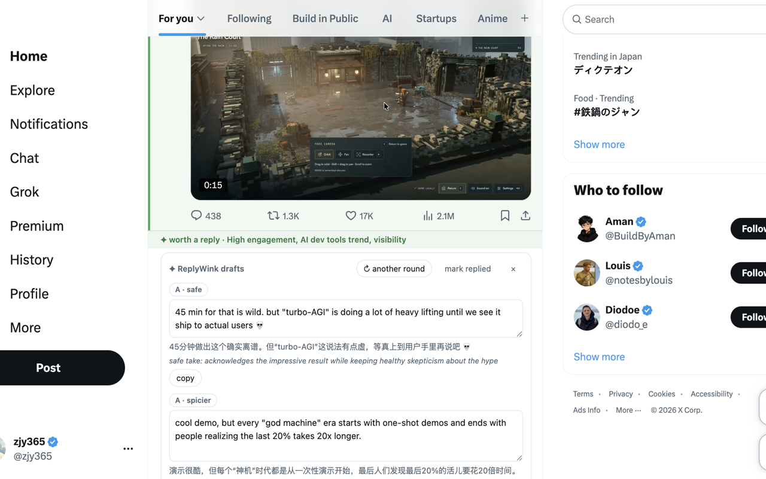This screenshot has width=766, height=479.
Task: Open the Accessibility link
Action: 712,394
